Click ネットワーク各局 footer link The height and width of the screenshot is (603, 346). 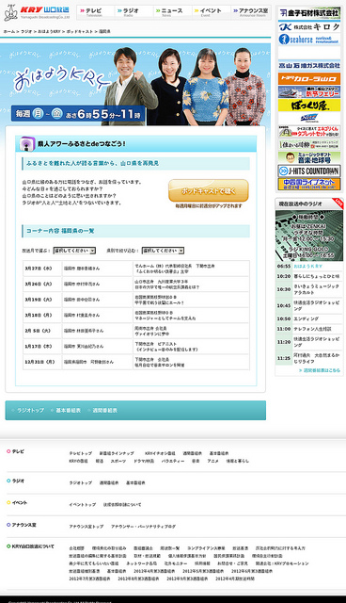click(142, 563)
